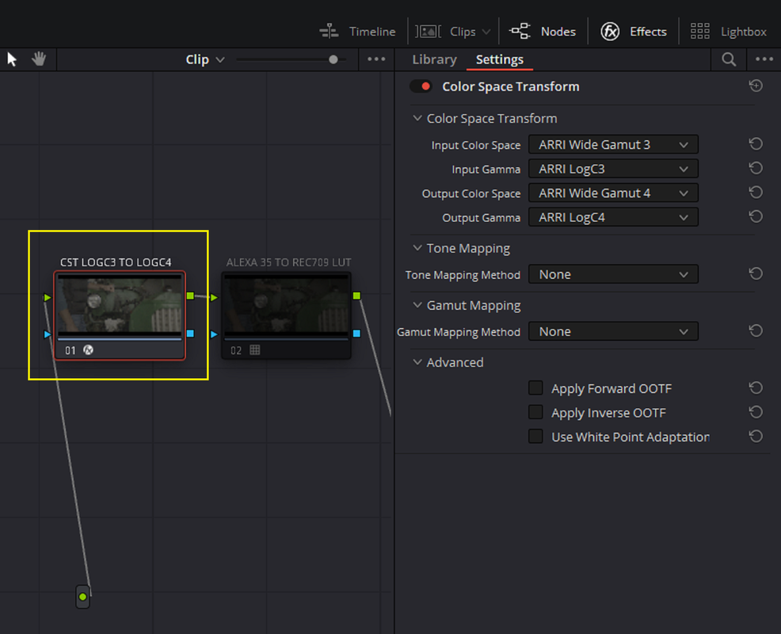Enable Apply Forward OOTF checkbox
Screen dimensions: 781x634
(535, 388)
